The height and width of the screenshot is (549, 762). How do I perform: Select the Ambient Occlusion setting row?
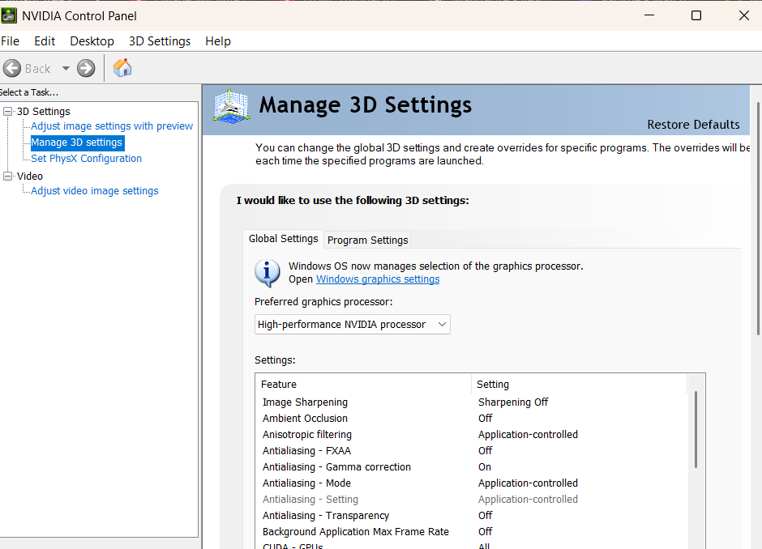point(305,419)
